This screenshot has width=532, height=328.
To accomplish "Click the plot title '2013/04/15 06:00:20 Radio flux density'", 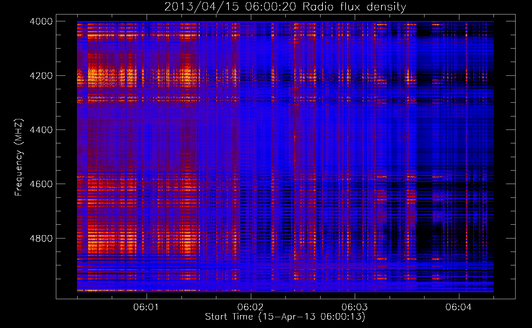I will (285, 7).
